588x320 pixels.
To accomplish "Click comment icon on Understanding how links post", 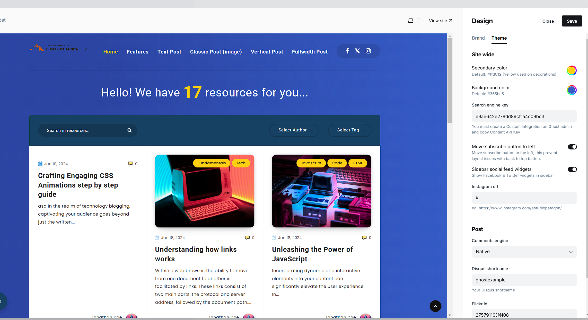I will 247,237.
